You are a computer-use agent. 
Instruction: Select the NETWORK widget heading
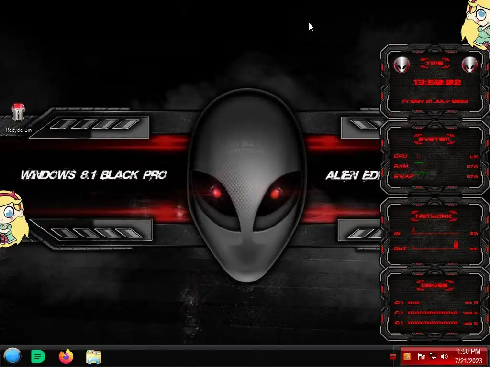(434, 216)
